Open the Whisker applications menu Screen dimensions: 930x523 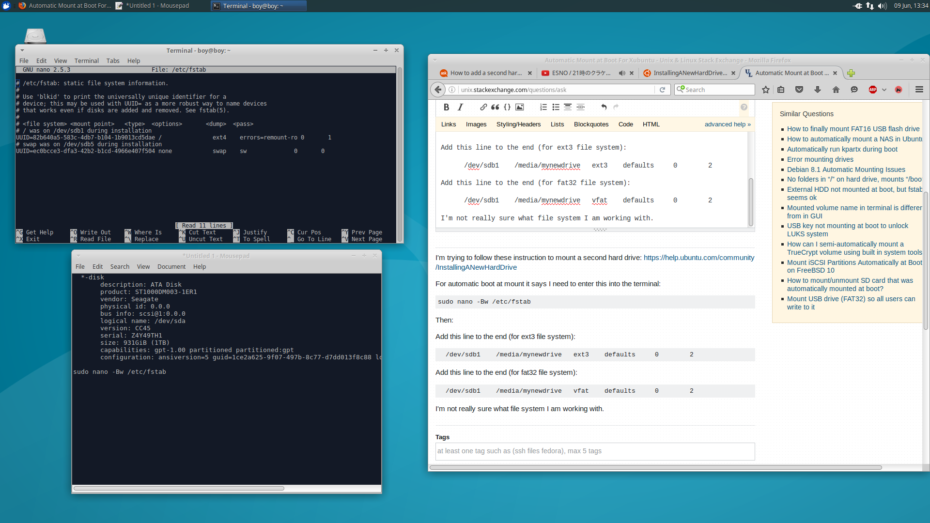tap(6, 6)
